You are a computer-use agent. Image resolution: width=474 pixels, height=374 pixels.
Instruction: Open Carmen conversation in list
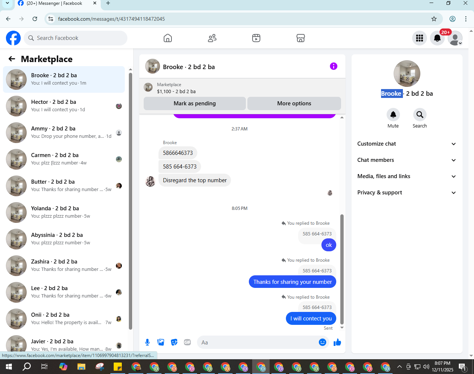pos(64,159)
